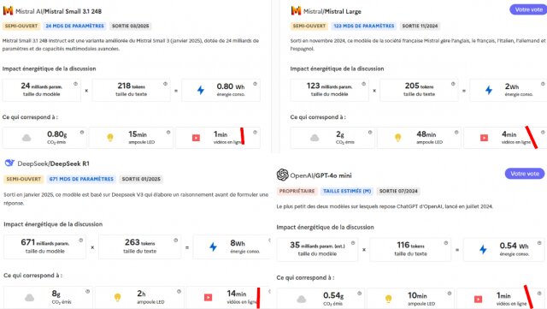This screenshot has width=547, height=309.
Task: Click Votre vote button for Mistral Large
Action: 528,9
